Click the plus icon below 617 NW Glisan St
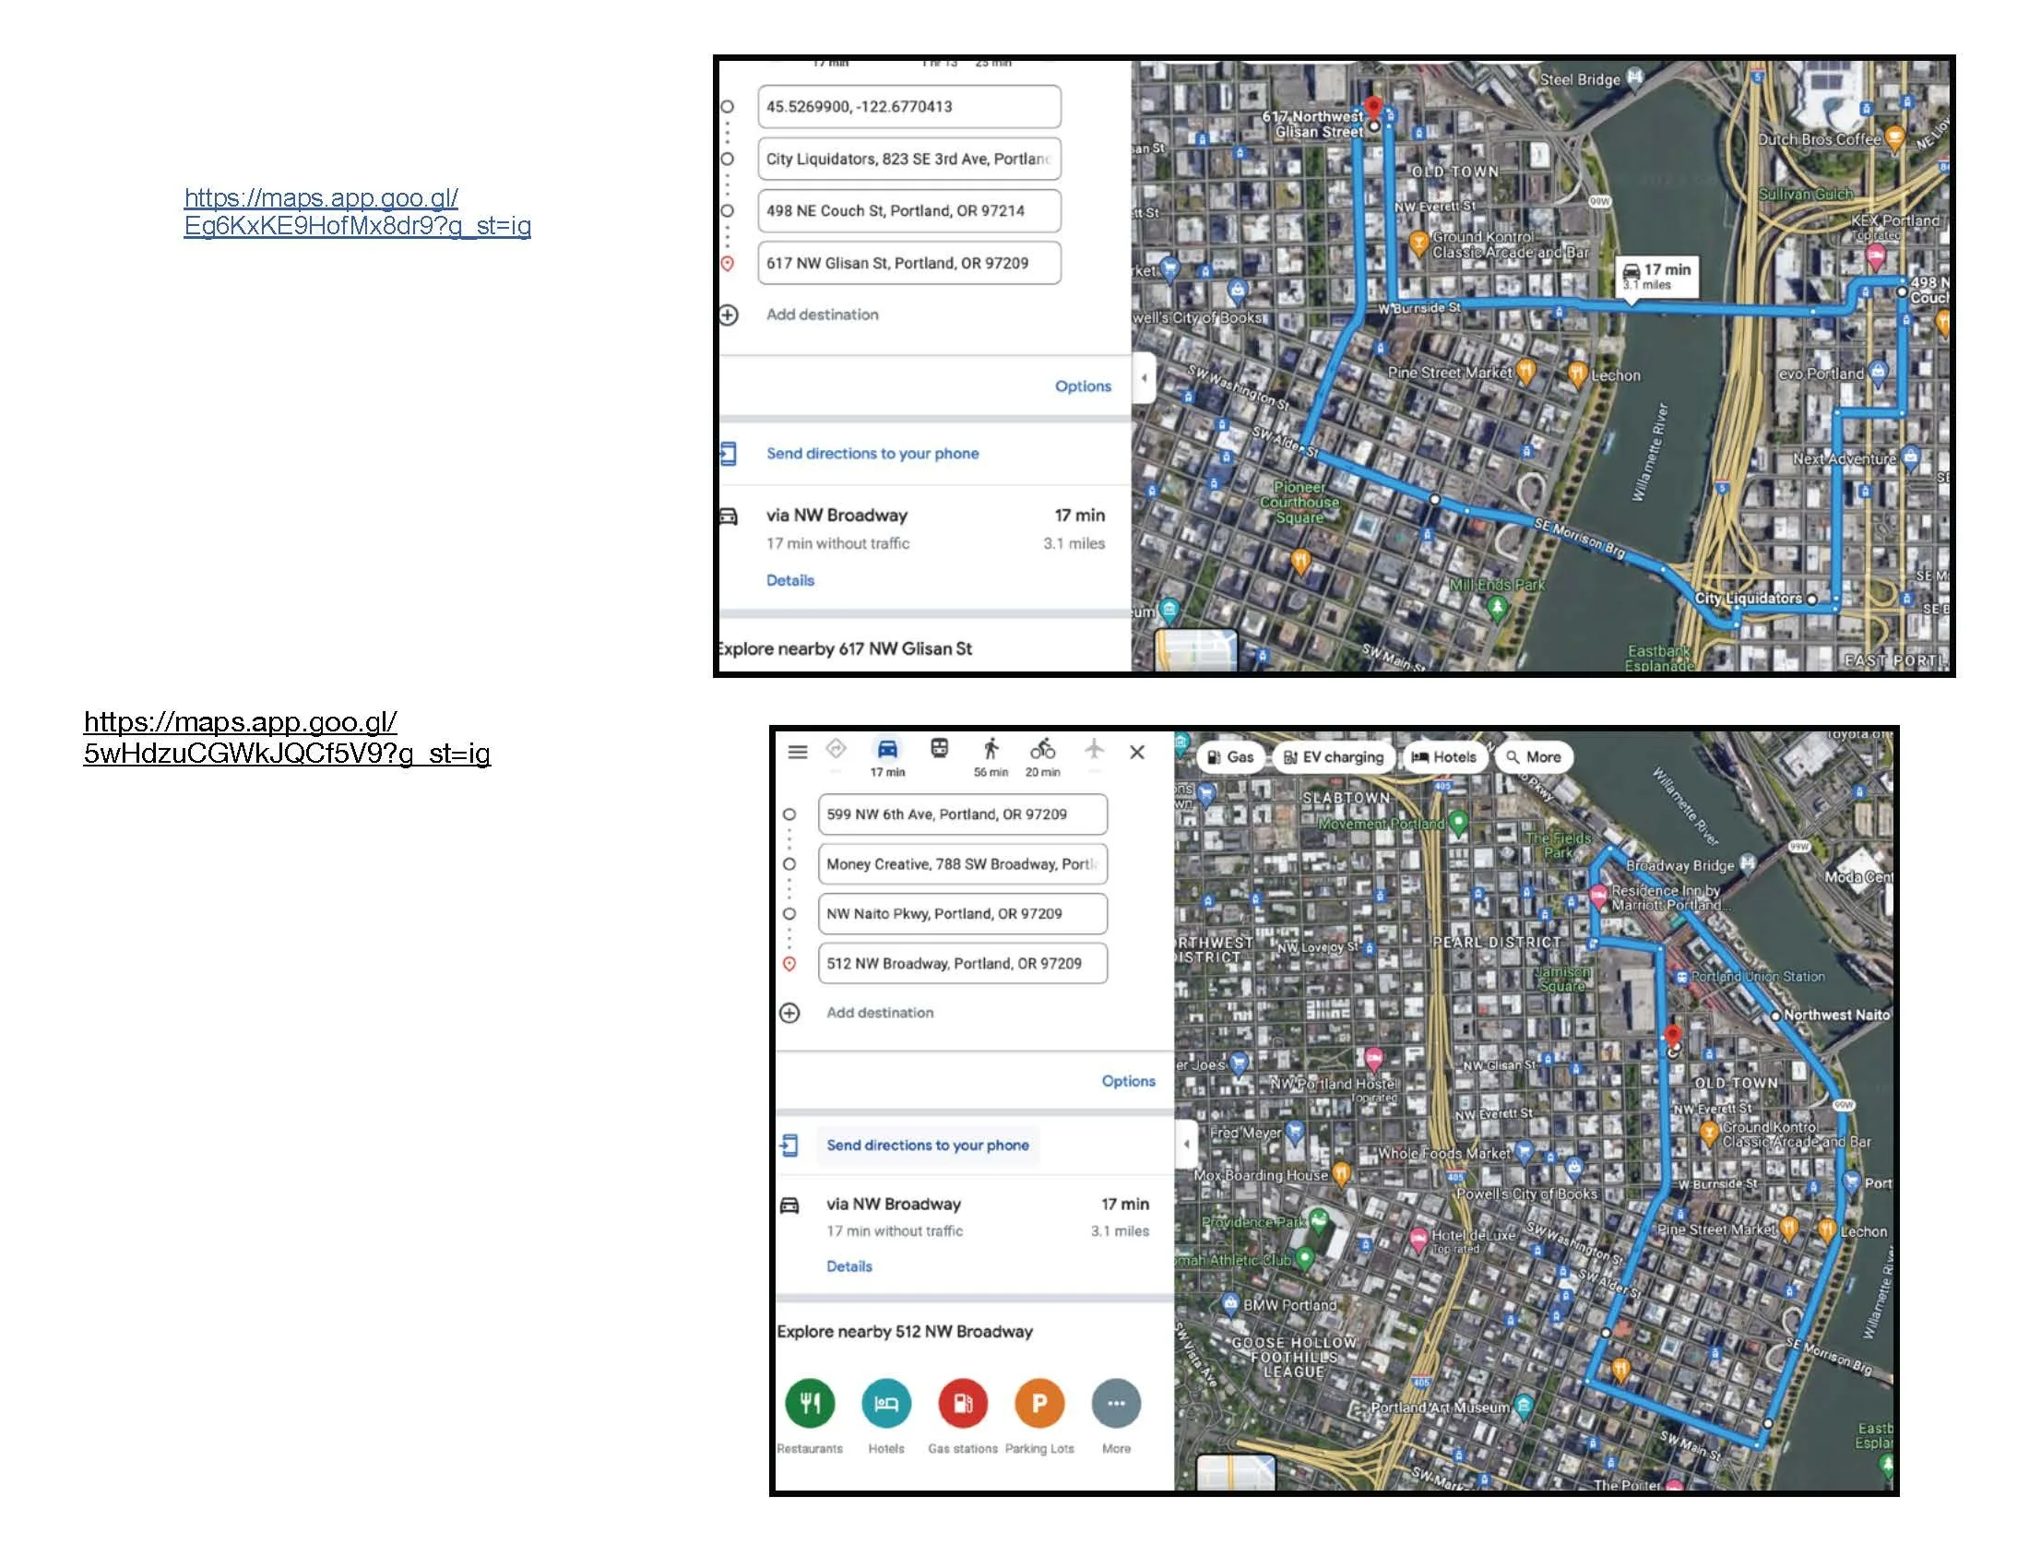 click(730, 315)
